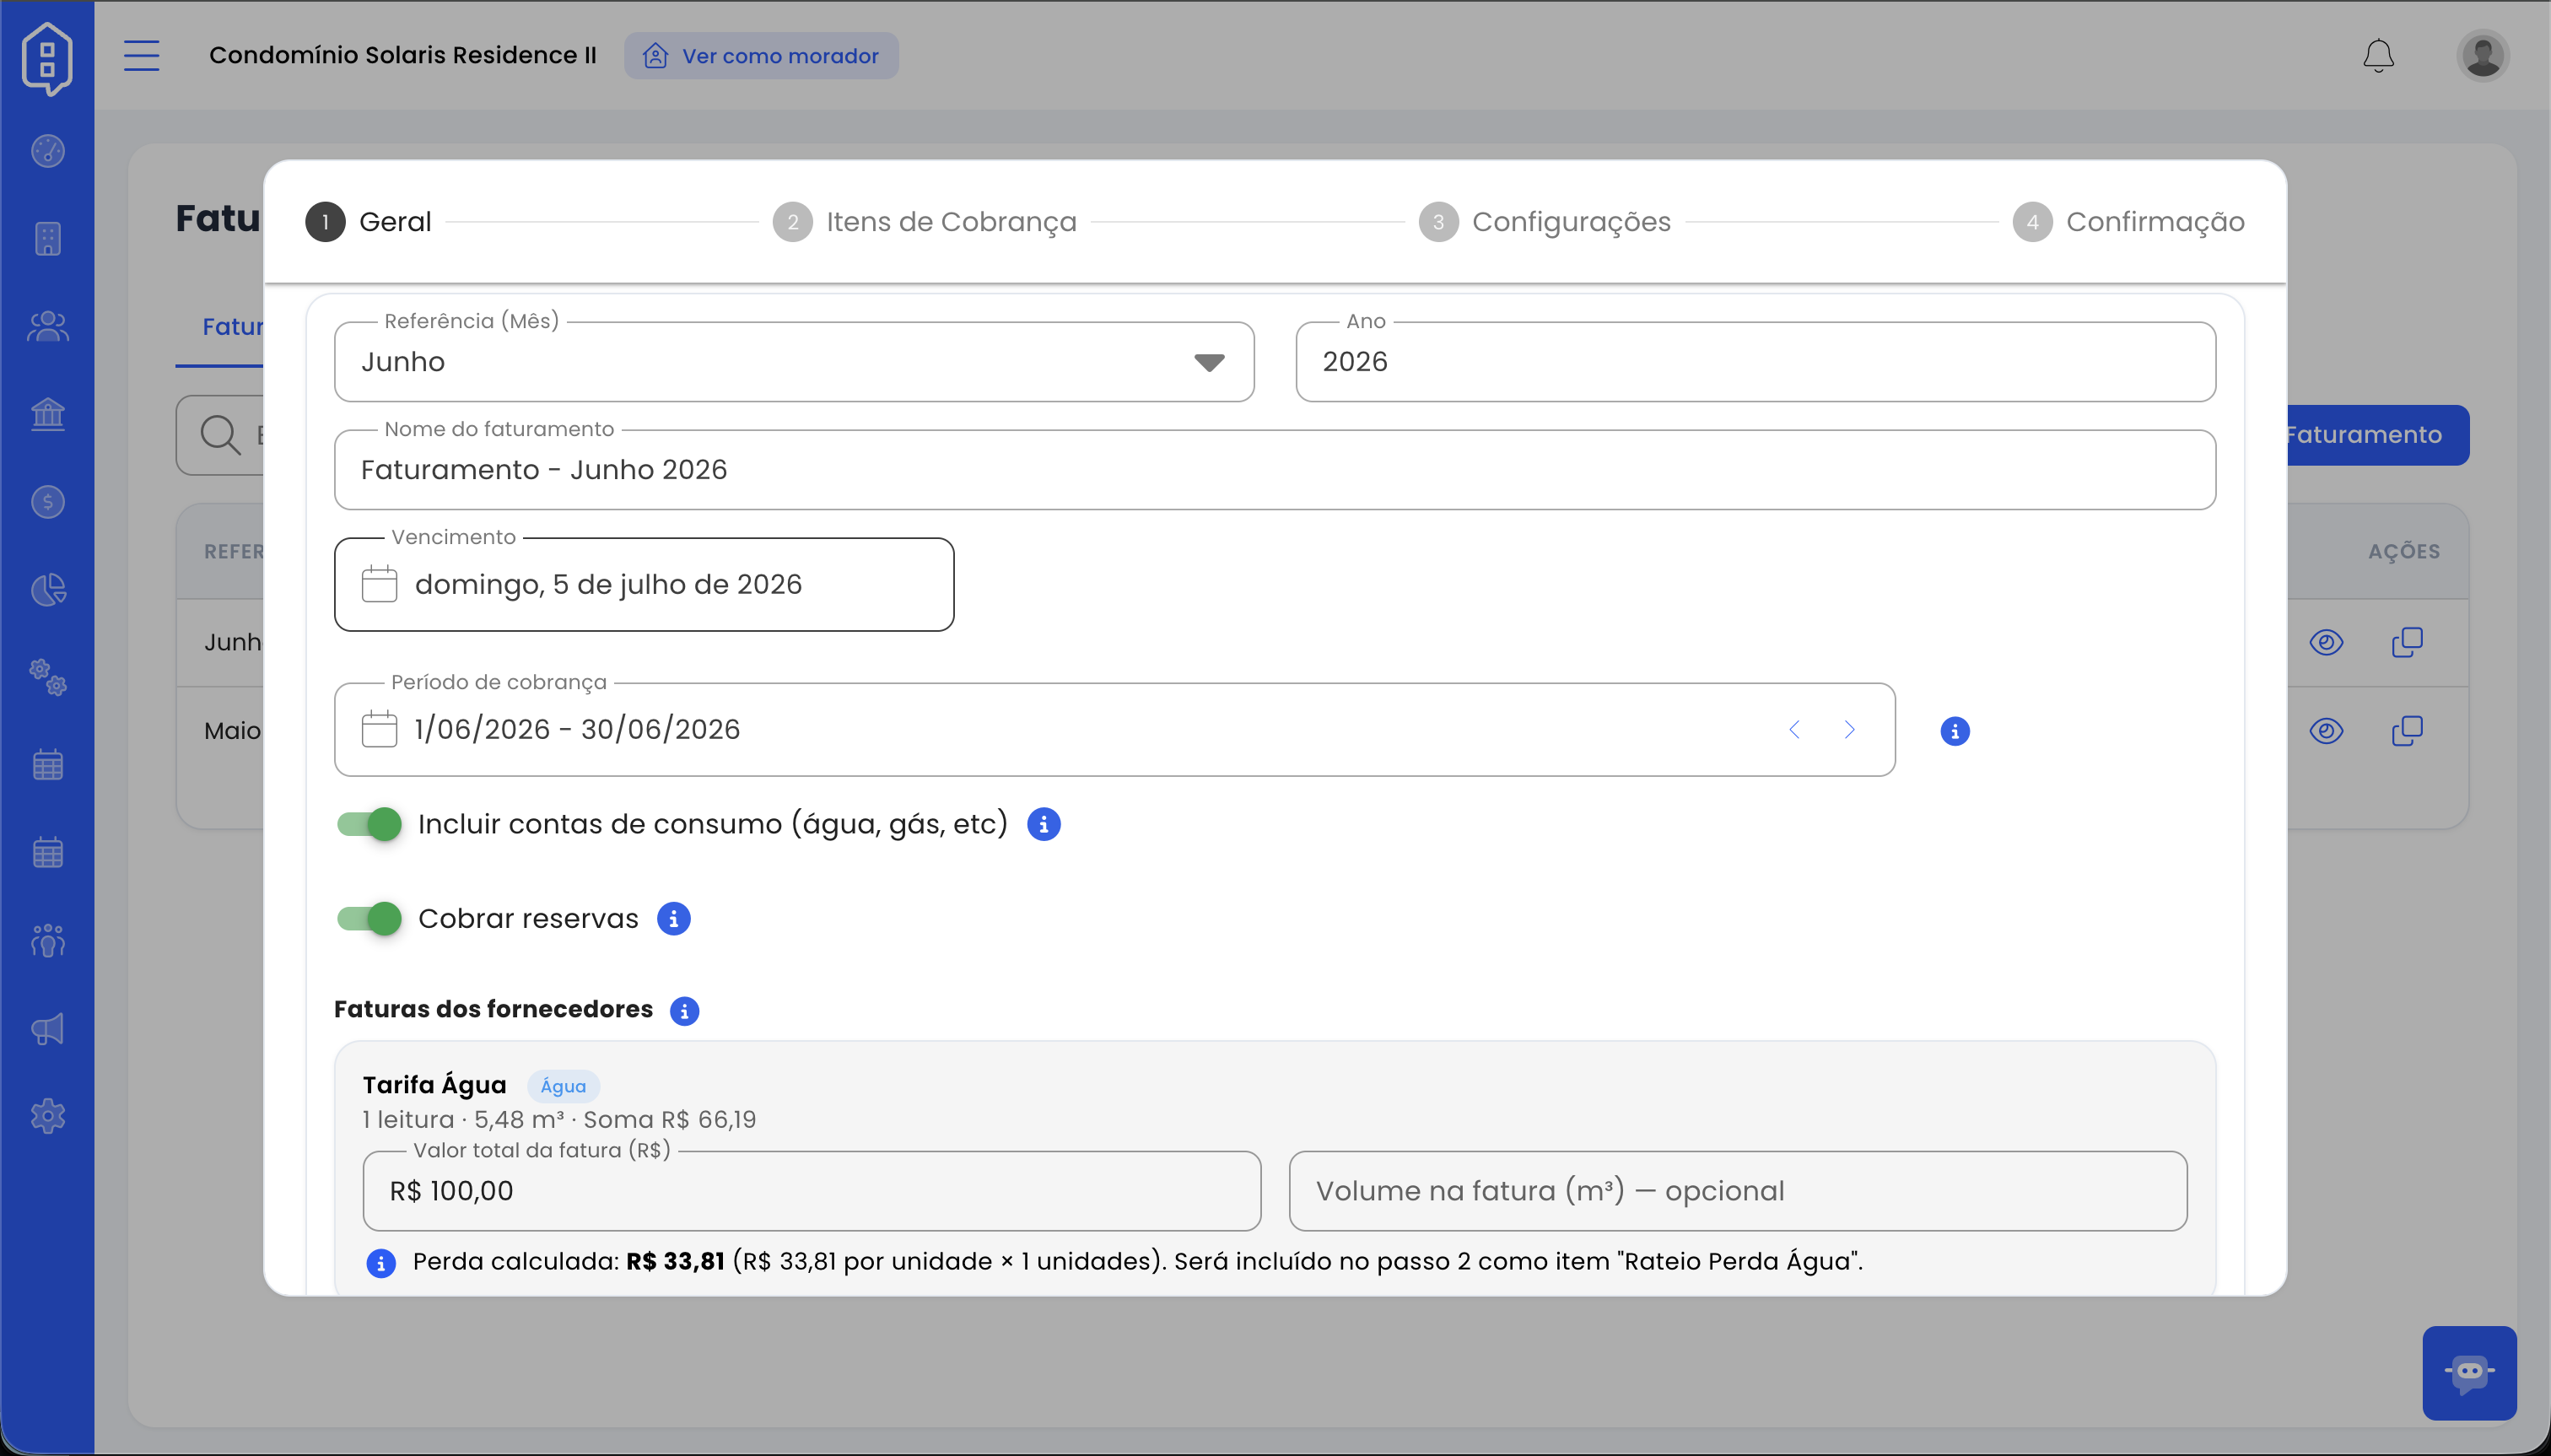Go to step 4 Confirmação
Image resolution: width=2551 pixels, height=1456 pixels.
2128,222
